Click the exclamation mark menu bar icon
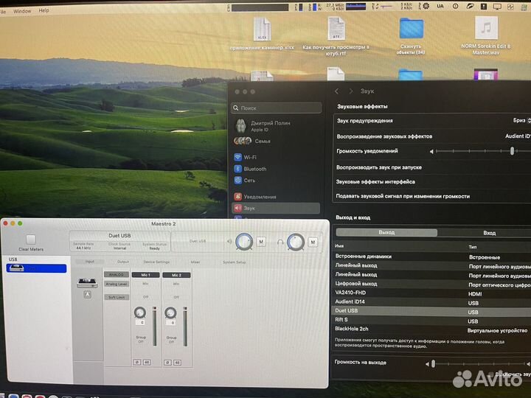Screen dimensions: 531x398 [x=483, y=6]
